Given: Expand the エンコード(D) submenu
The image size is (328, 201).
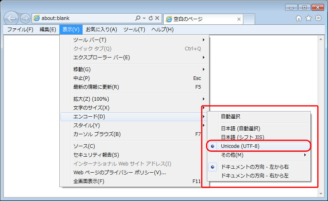Looking at the screenshot, I should point(134,117).
